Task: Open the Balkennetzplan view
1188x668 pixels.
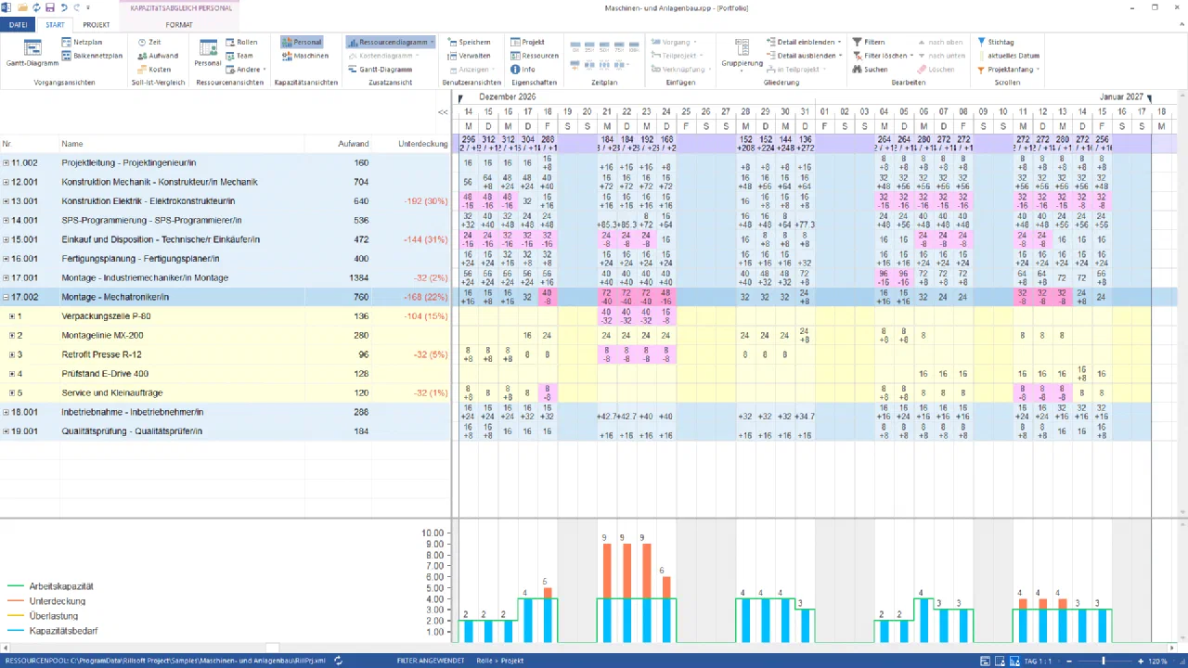Action: [x=92, y=56]
